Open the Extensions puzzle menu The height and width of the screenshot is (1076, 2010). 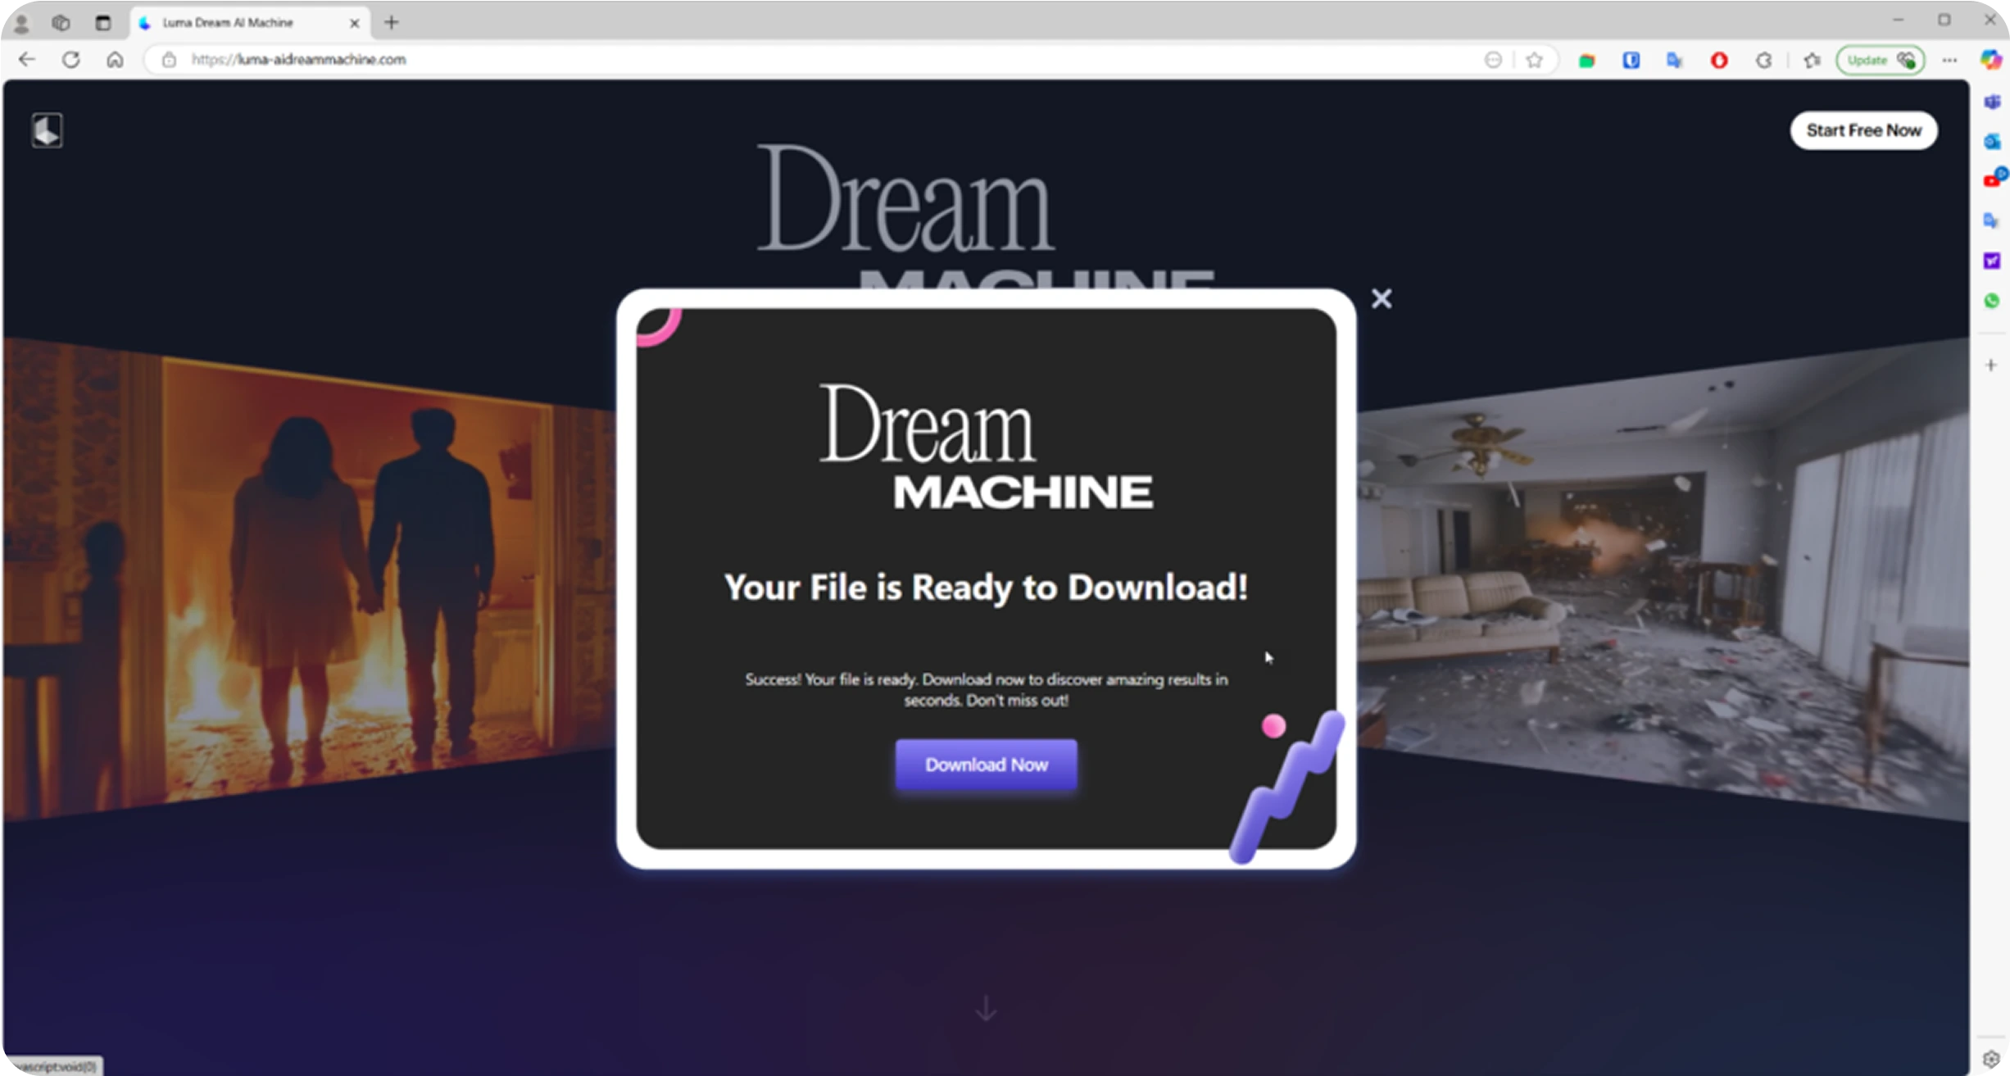(1764, 60)
